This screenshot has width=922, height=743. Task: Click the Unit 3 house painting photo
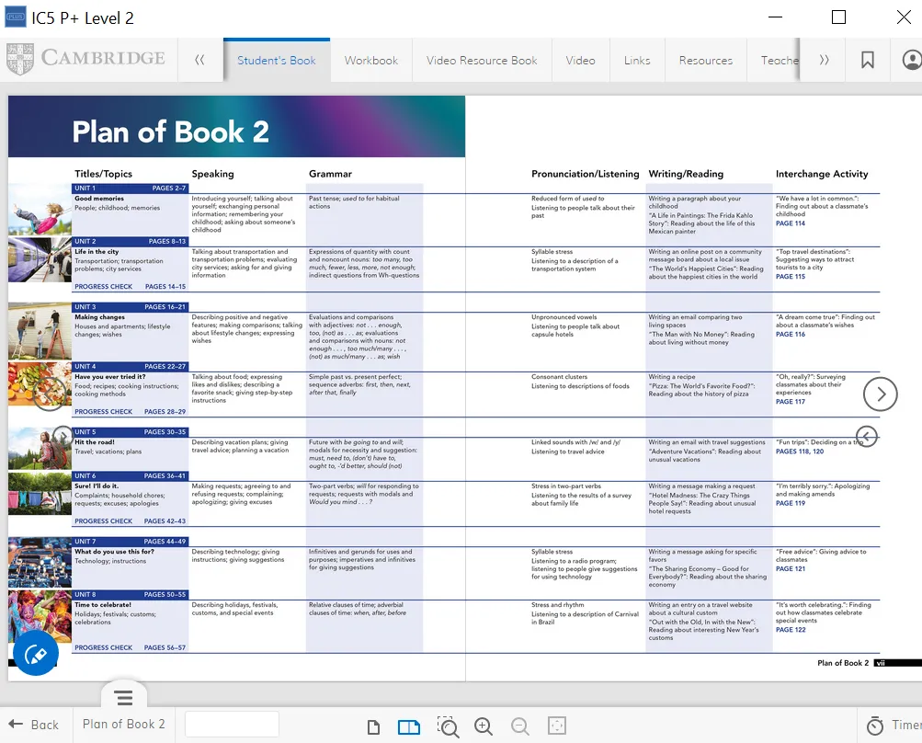click(40, 331)
